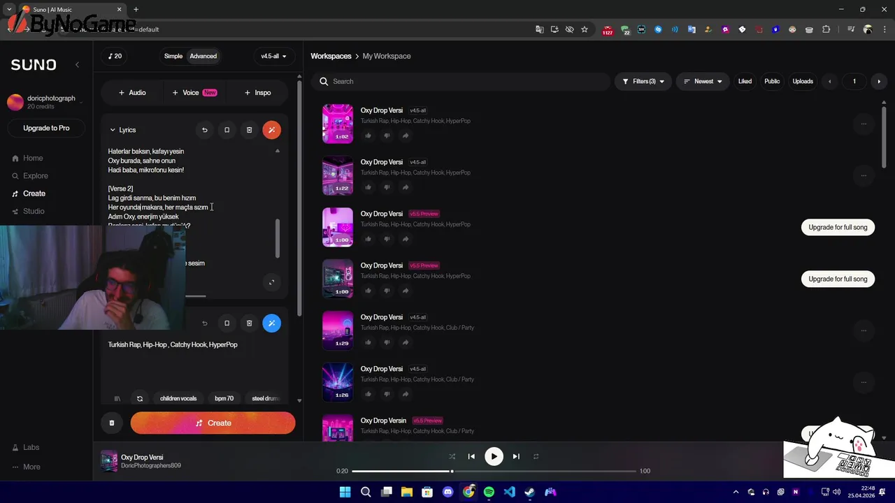This screenshot has width=895, height=503.
Task: Open Studio in the sidebar
Action: coord(28,211)
